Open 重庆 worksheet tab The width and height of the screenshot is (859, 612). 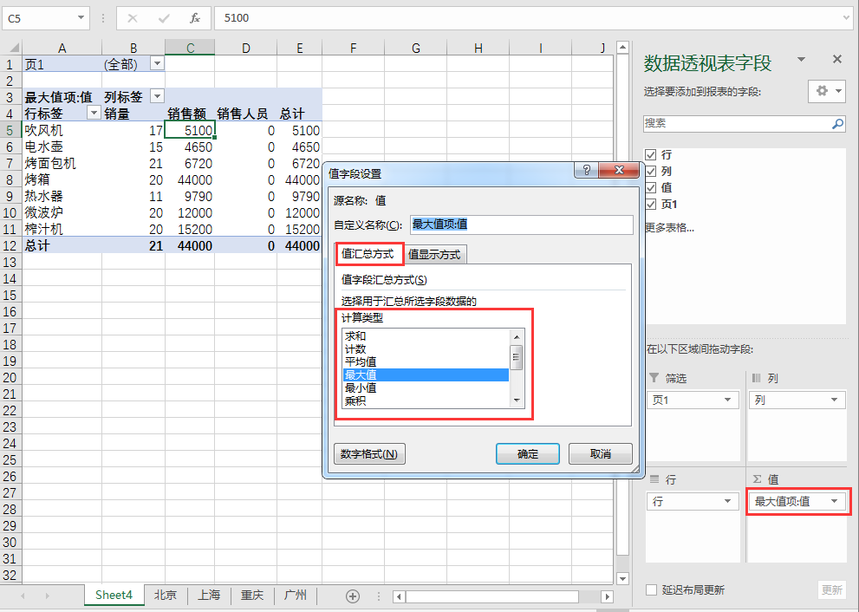pos(252,595)
